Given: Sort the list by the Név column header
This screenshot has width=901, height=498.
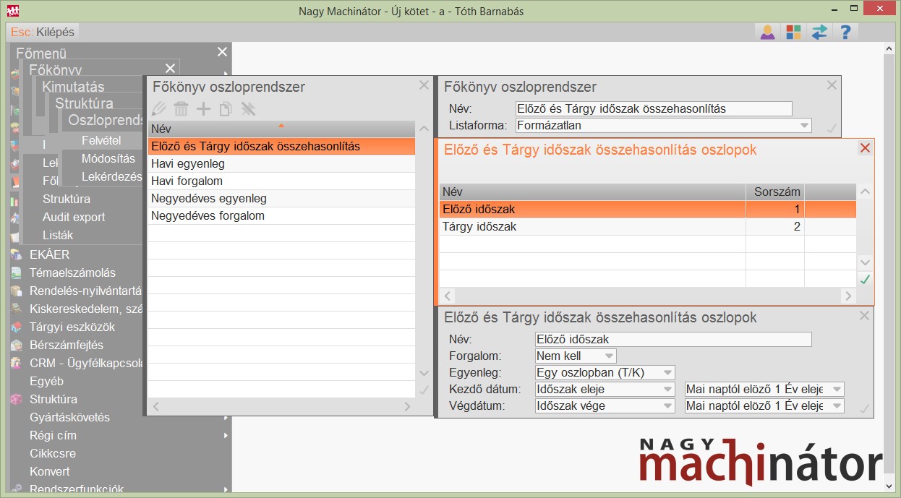Looking at the screenshot, I should point(282,129).
